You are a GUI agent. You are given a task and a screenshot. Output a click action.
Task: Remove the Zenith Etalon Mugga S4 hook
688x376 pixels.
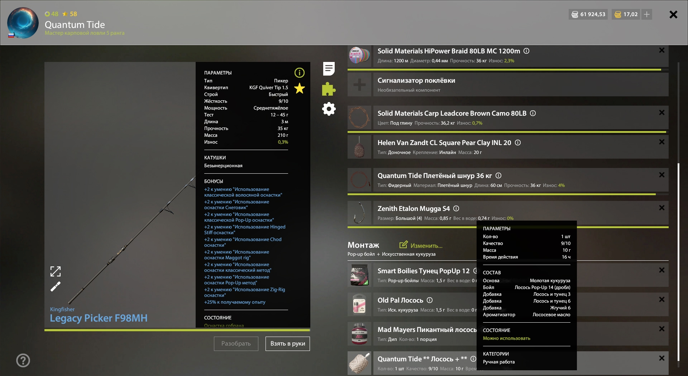coord(662,208)
